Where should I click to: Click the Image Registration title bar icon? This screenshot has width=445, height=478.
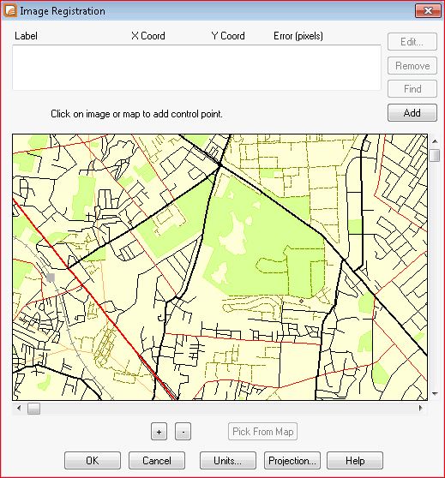pyautogui.click(x=10, y=10)
